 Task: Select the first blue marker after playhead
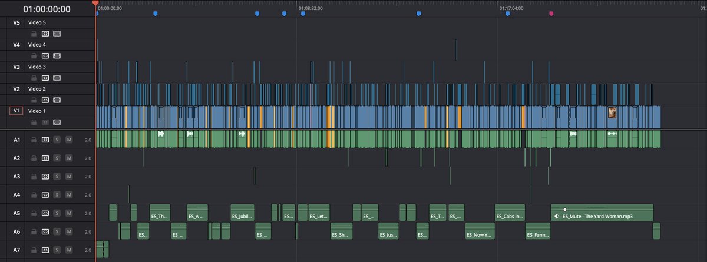(x=156, y=13)
